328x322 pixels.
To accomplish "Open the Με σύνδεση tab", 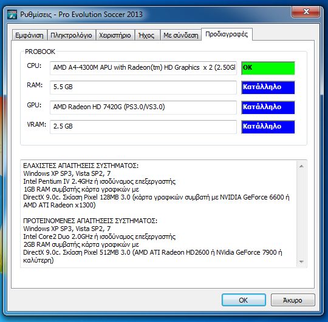I will point(181,35).
